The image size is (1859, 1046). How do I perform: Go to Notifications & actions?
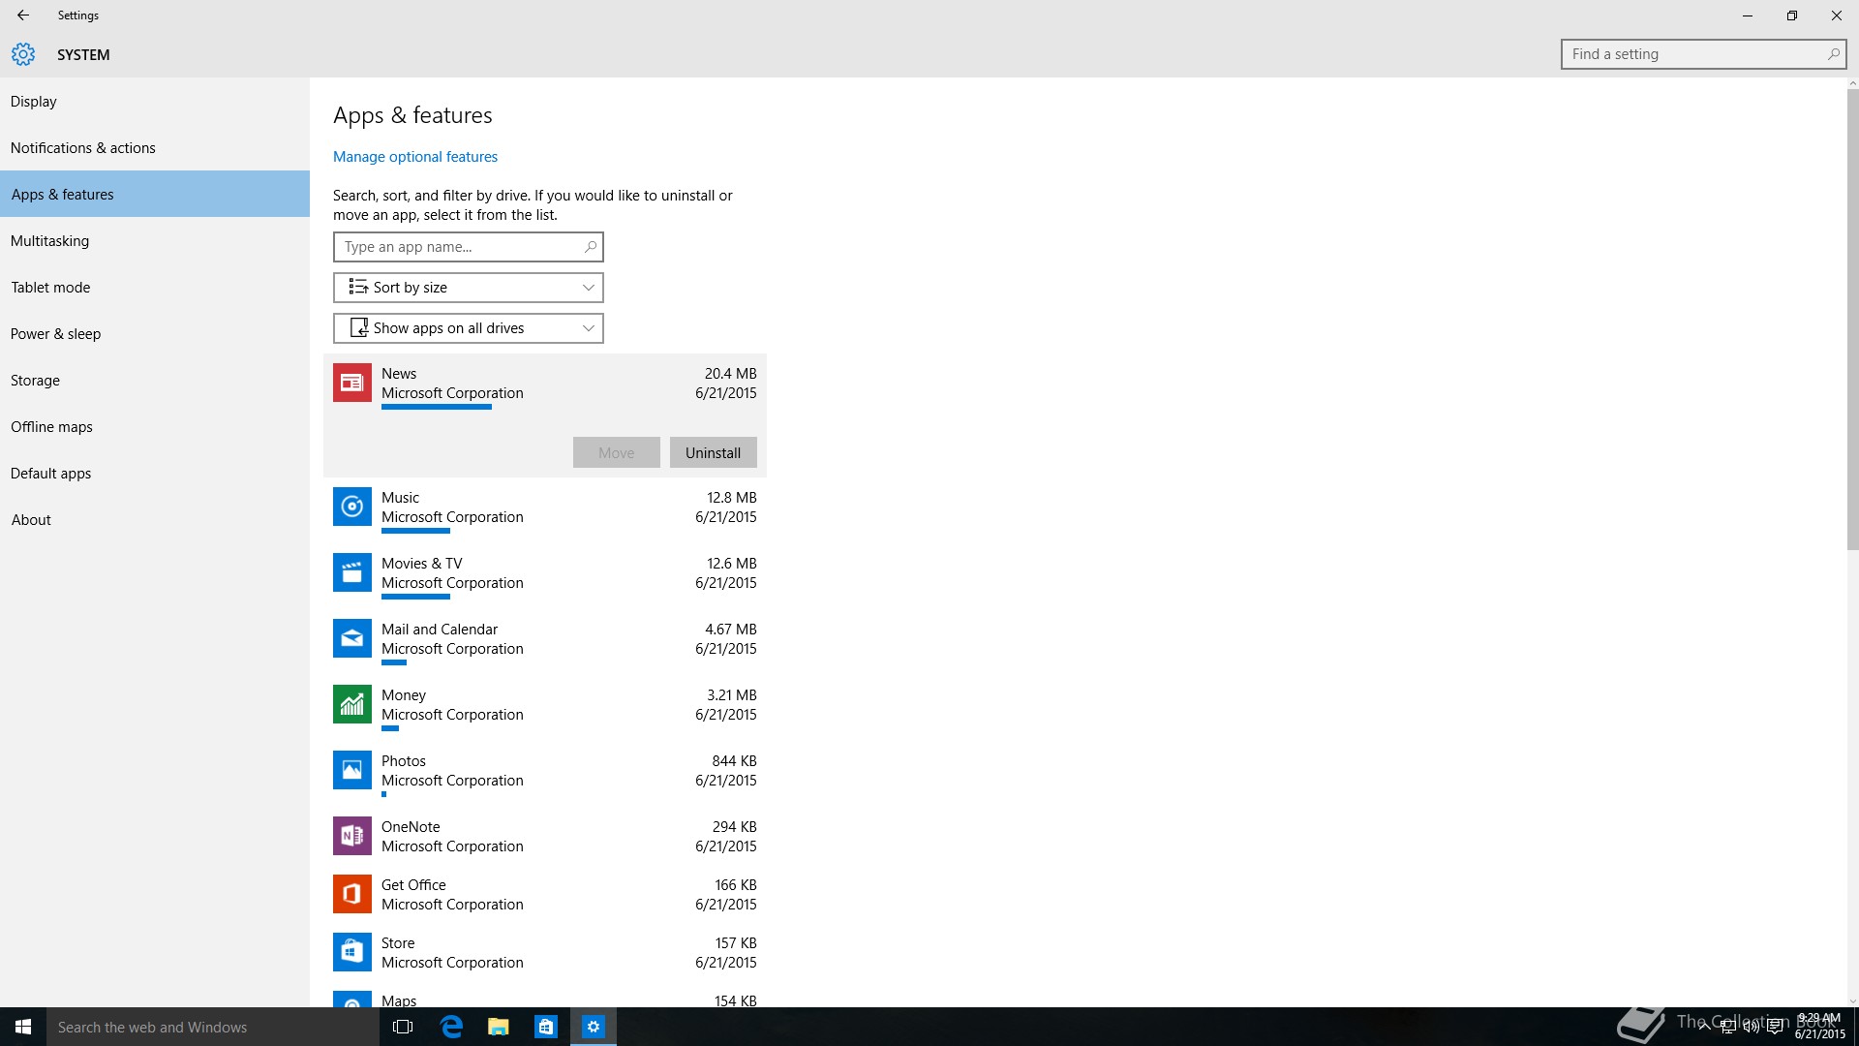[155, 148]
